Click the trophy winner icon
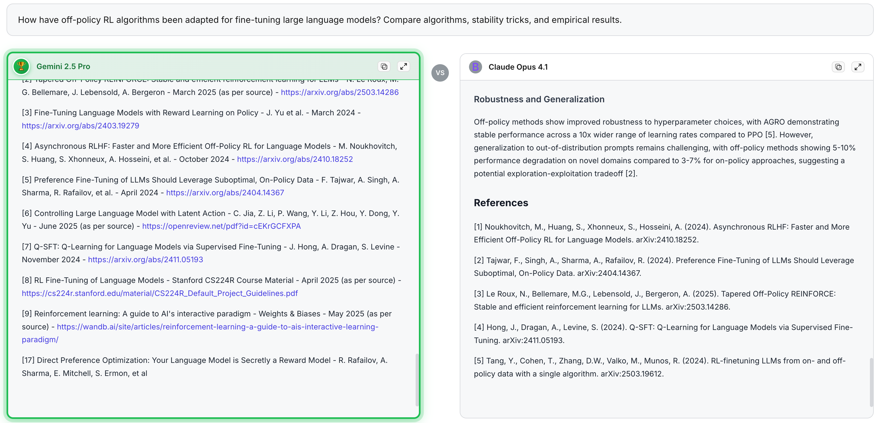The height and width of the screenshot is (423, 880). [21, 67]
